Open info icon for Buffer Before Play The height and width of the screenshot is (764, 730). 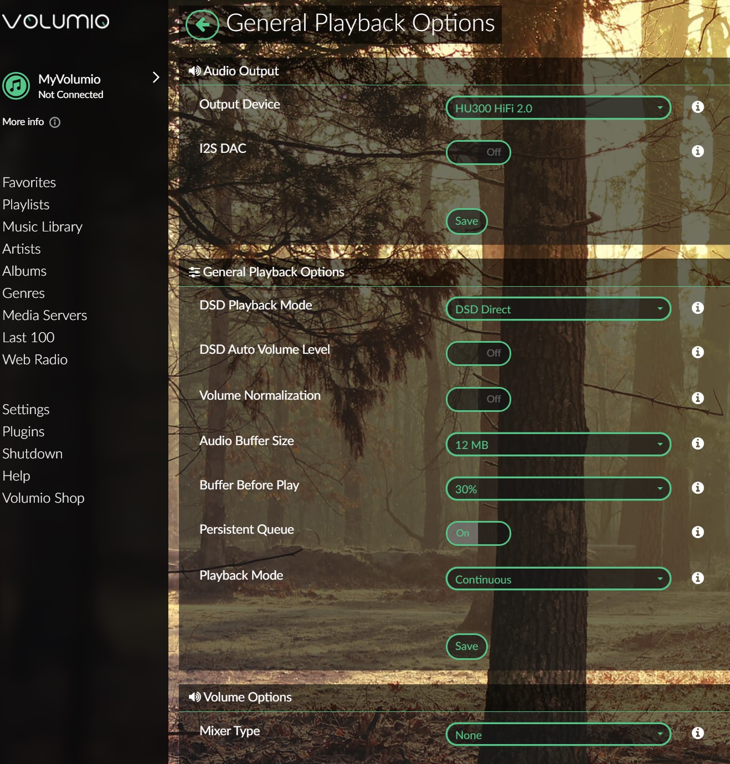tap(698, 488)
